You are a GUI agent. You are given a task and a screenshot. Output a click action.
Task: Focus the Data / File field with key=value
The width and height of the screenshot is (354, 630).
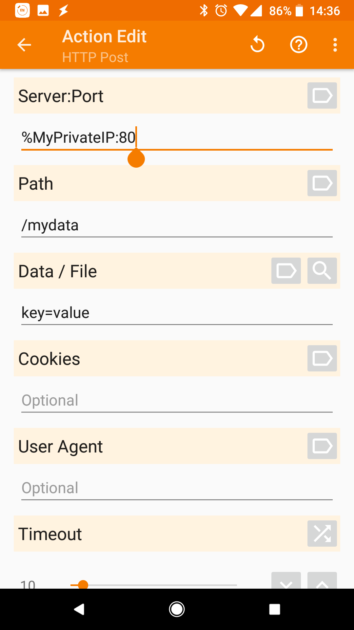[x=177, y=313]
